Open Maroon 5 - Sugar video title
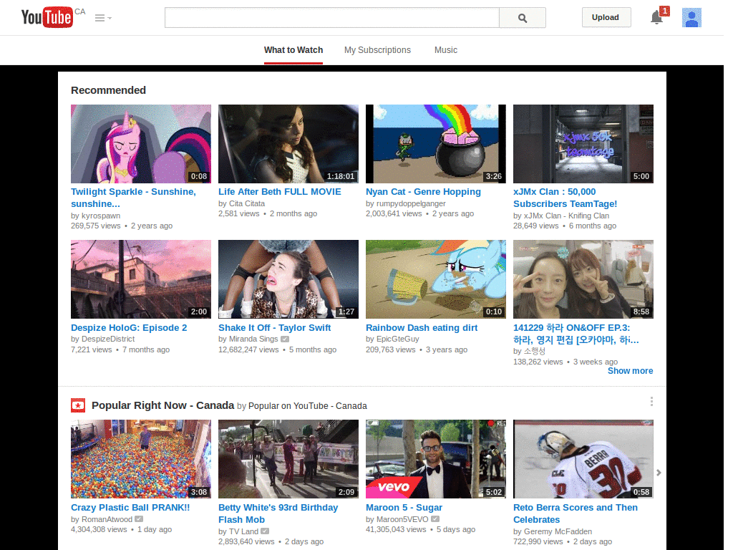This screenshot has width=733, height=550. [404, 508]
